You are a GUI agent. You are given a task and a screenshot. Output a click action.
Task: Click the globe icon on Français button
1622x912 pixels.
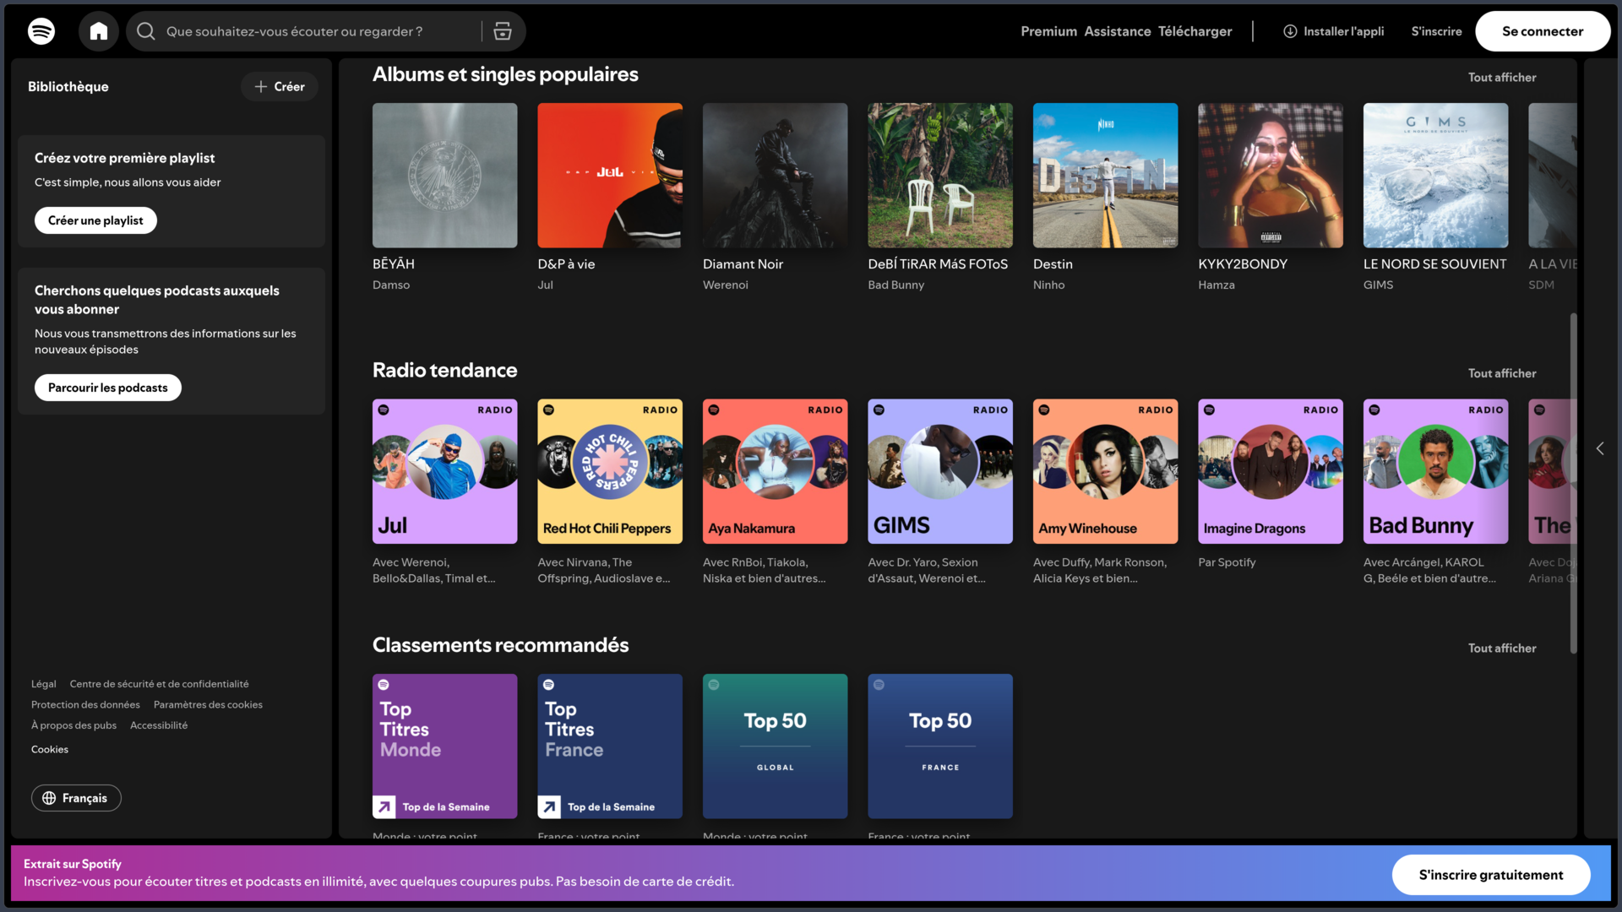coord(49,798)
